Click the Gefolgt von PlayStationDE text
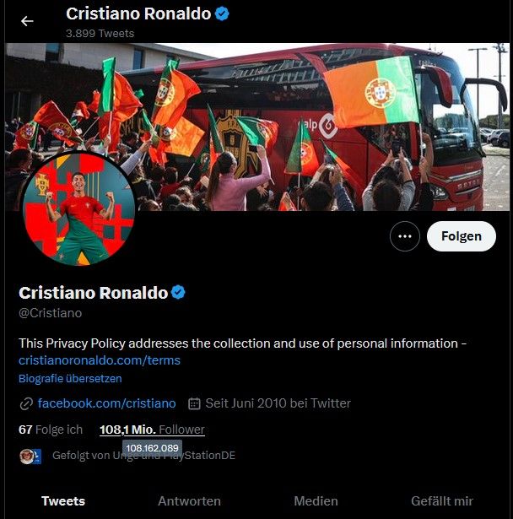Screen dimensions: 513x519 (x=143, y=456)
